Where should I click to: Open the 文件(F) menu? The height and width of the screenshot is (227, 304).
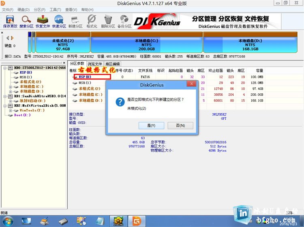click(x=8, y=10)
